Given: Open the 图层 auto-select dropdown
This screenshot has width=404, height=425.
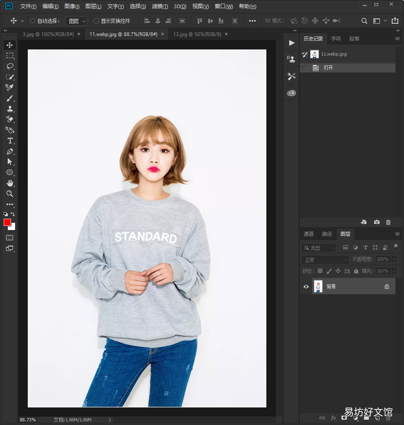Looking at the screenshot, I should point(76,21).
